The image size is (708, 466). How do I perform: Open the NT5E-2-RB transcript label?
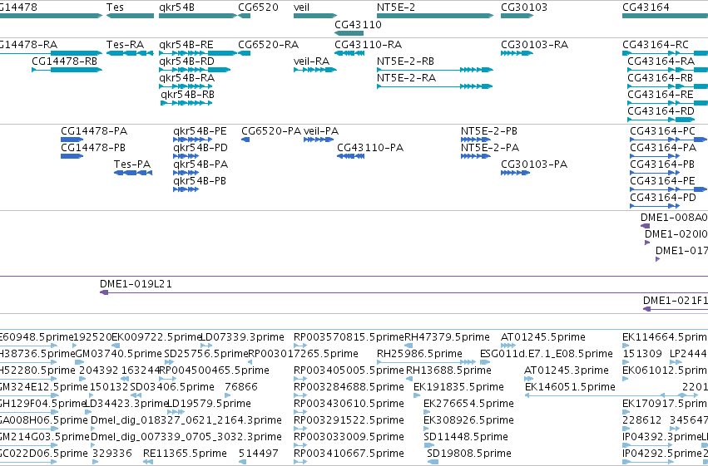tap(405, 61)
